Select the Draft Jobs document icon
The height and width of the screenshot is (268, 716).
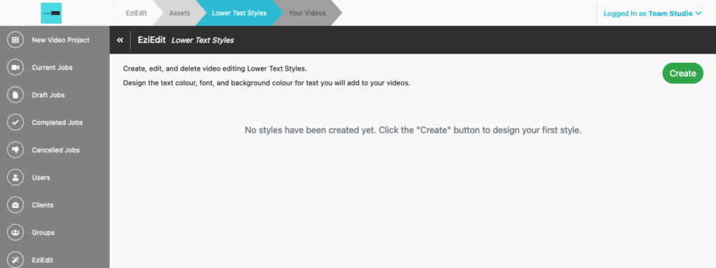click(15, 95)
